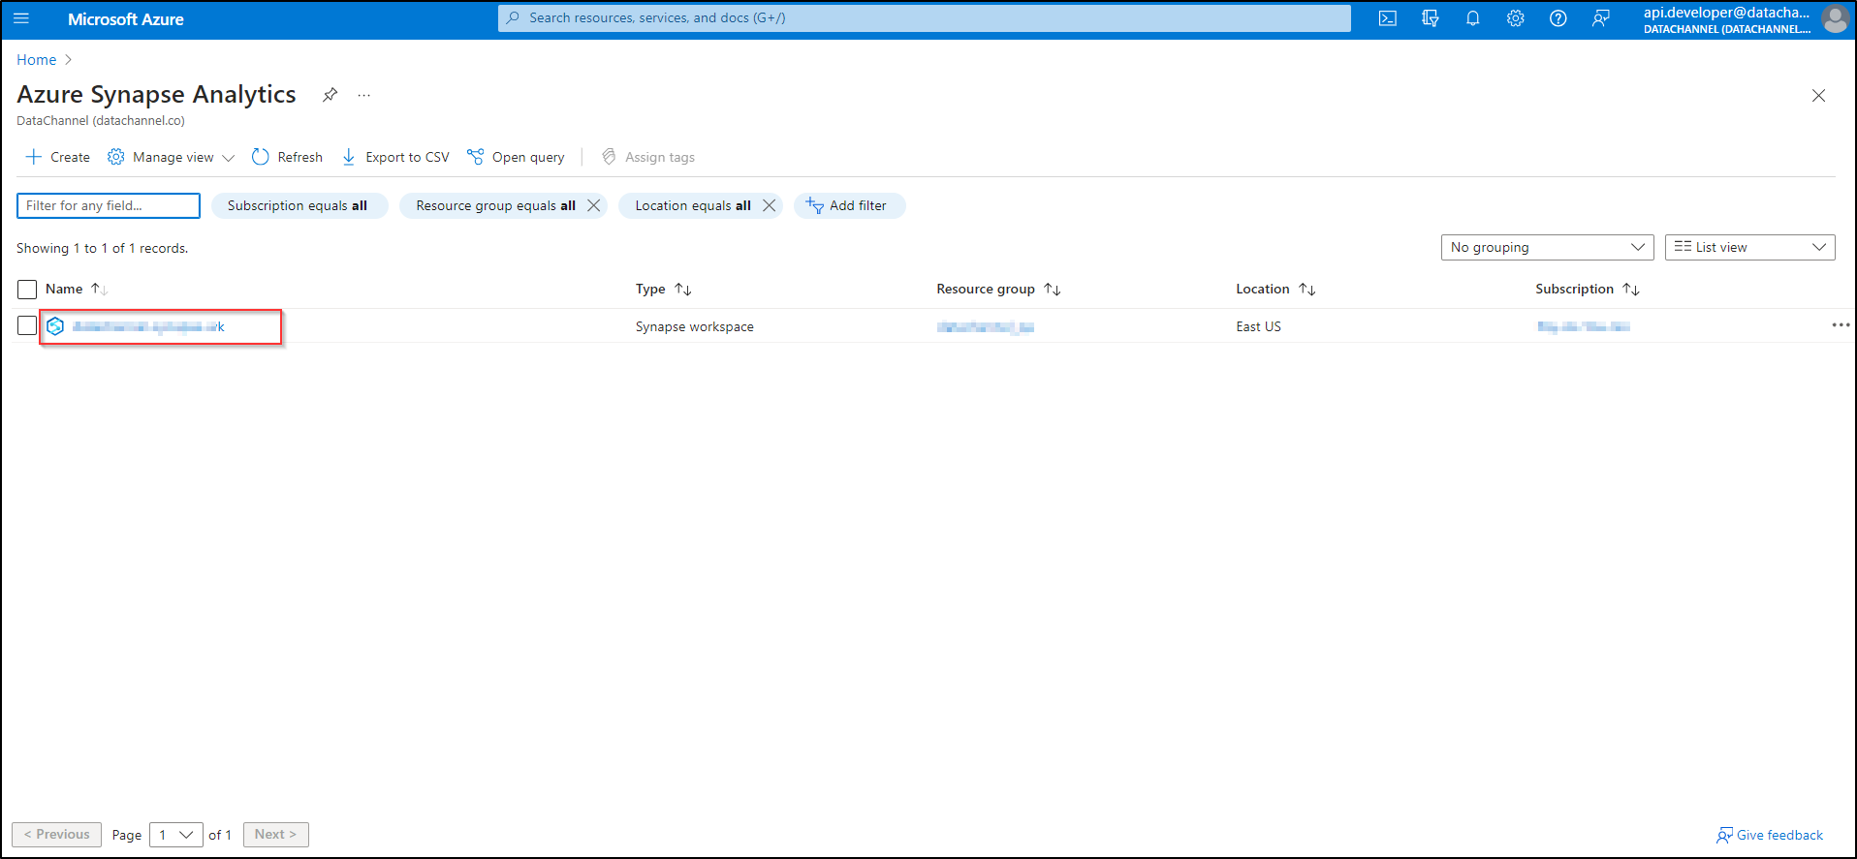The height and width of the screenshot is (859, 1857).
Task: Open portal settings gear icon
Action: point(1516,18)
